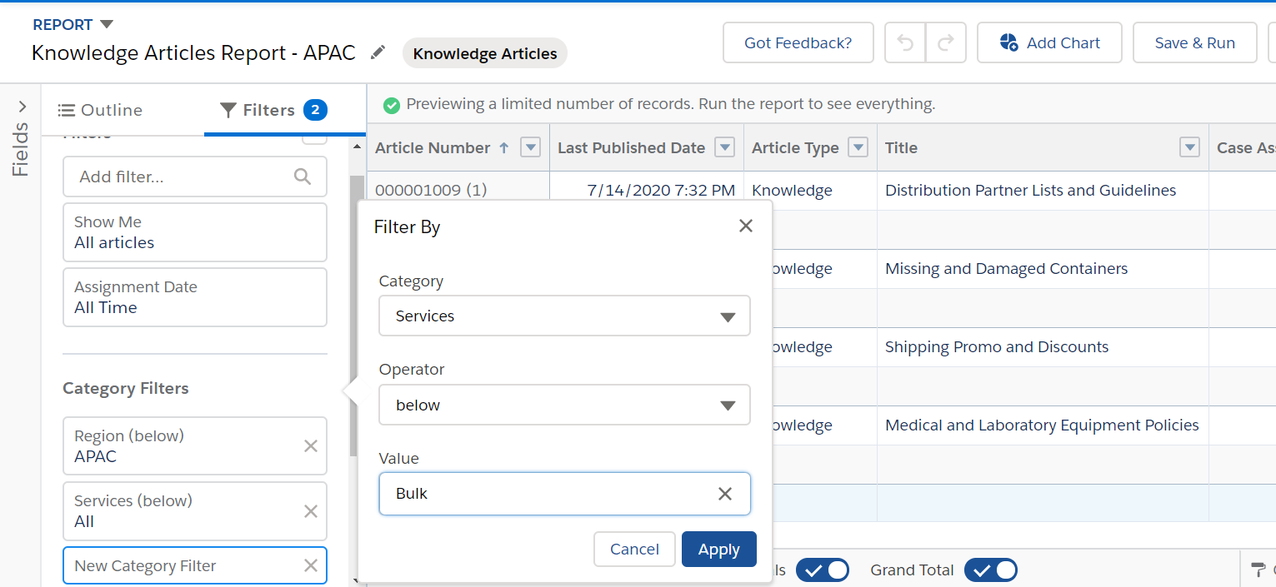Apply the category filter
The height and width of the screenshot is (587, 1276).
(718, 550)
